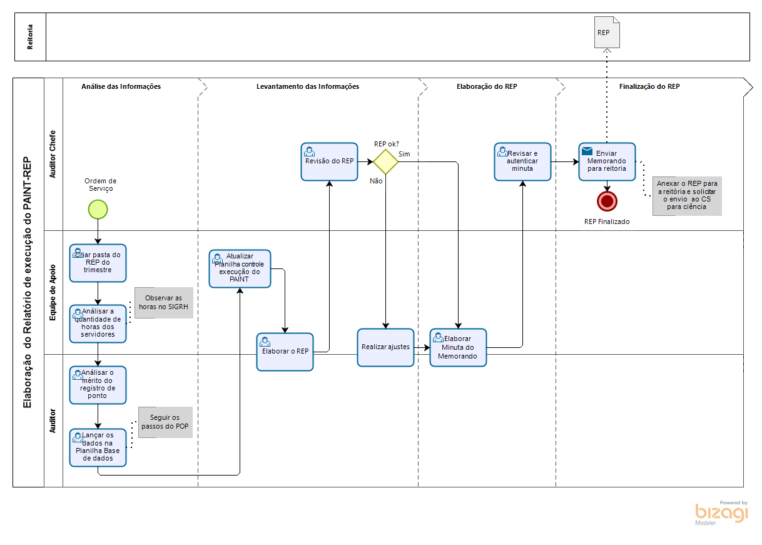Click envelope icon on Enviar Memorando task
762x545 pixels.
tap(587, 151)
